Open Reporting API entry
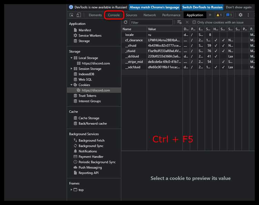 click(86, 173)
